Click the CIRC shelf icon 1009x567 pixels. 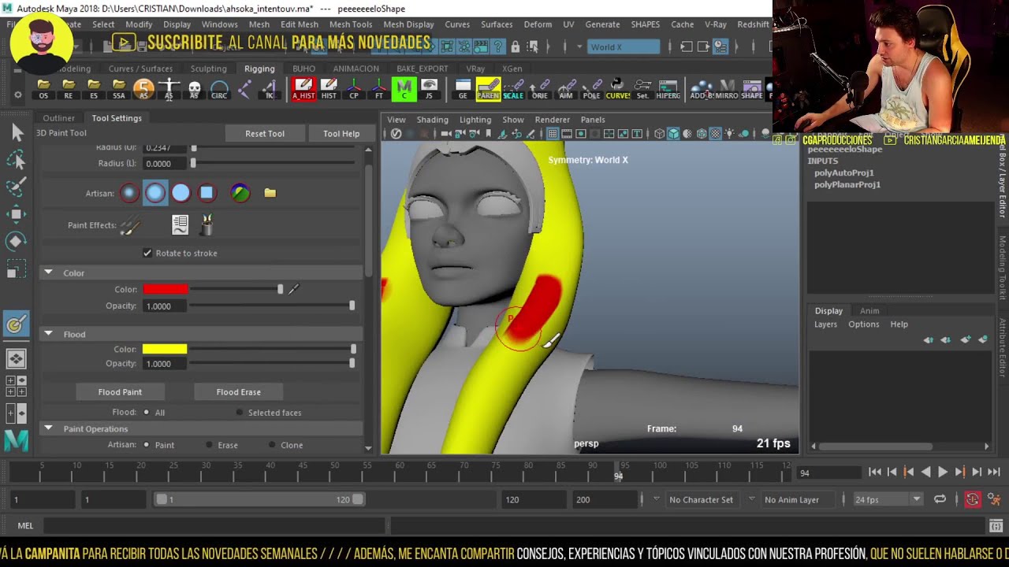219,89
